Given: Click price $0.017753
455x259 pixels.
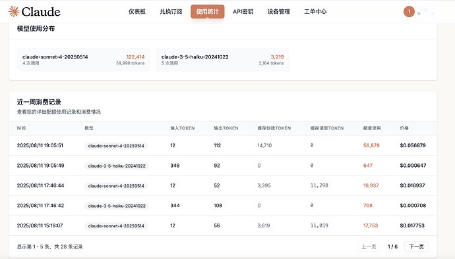Looking at the screenshot, I should click(x=412, y=225).
